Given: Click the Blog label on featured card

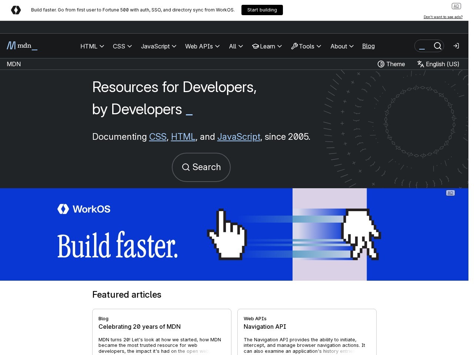Looking at the screenshot, I should [103, 318].
